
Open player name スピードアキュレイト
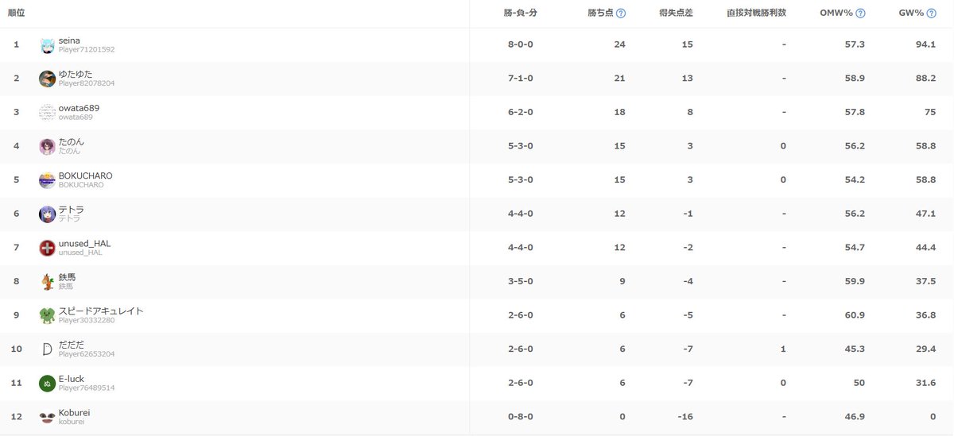point(101,311)
